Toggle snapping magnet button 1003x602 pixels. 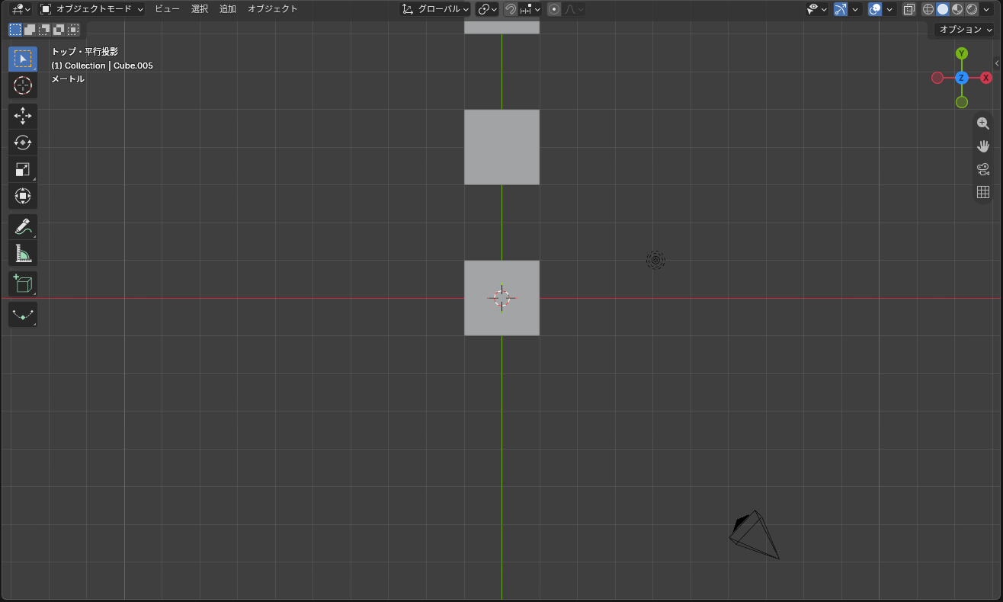[511, 9]
